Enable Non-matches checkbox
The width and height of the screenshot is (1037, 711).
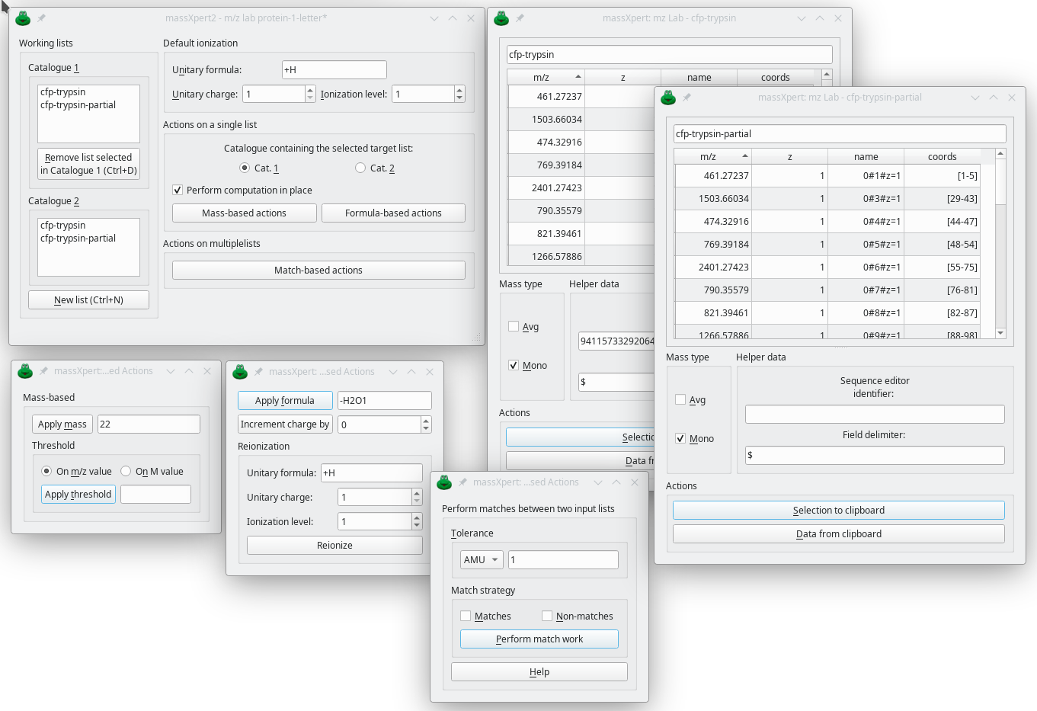click(547, 616)
